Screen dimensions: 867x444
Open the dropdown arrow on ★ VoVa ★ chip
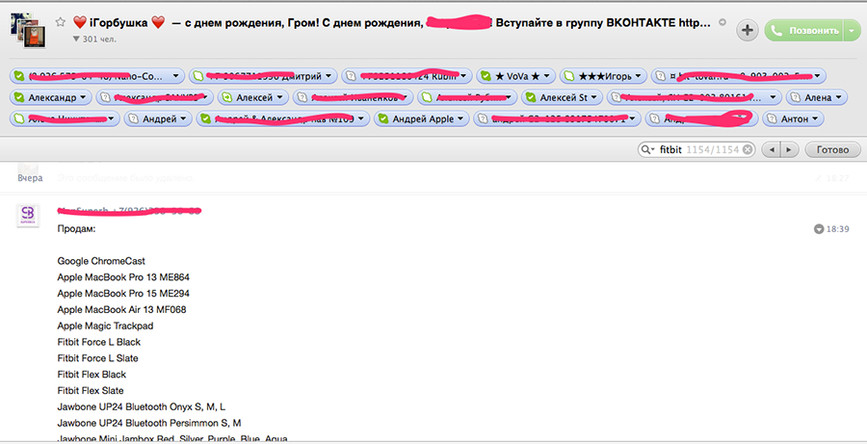tap(546, 76)
